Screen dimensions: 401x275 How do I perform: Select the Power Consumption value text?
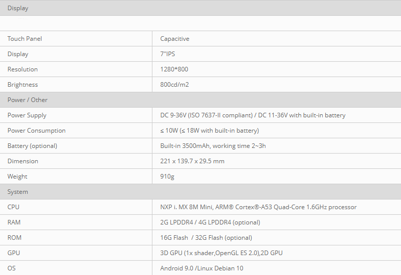tap(210, 131)
